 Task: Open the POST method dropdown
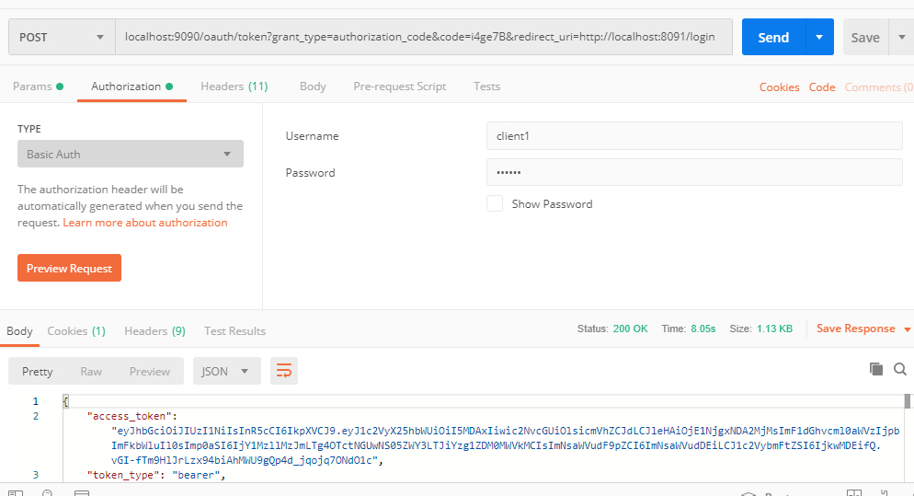62,38
